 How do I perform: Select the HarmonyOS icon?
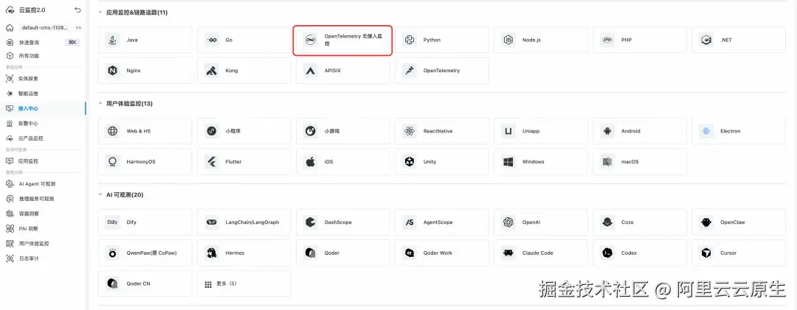pyautogui.click(x=113, y=162)
